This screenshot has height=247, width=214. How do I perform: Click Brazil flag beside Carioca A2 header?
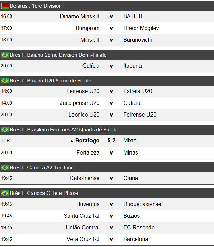(5, 168)
